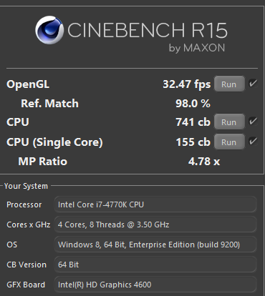
Task: Click the by MAXON text
Action: tap(197, 48)
